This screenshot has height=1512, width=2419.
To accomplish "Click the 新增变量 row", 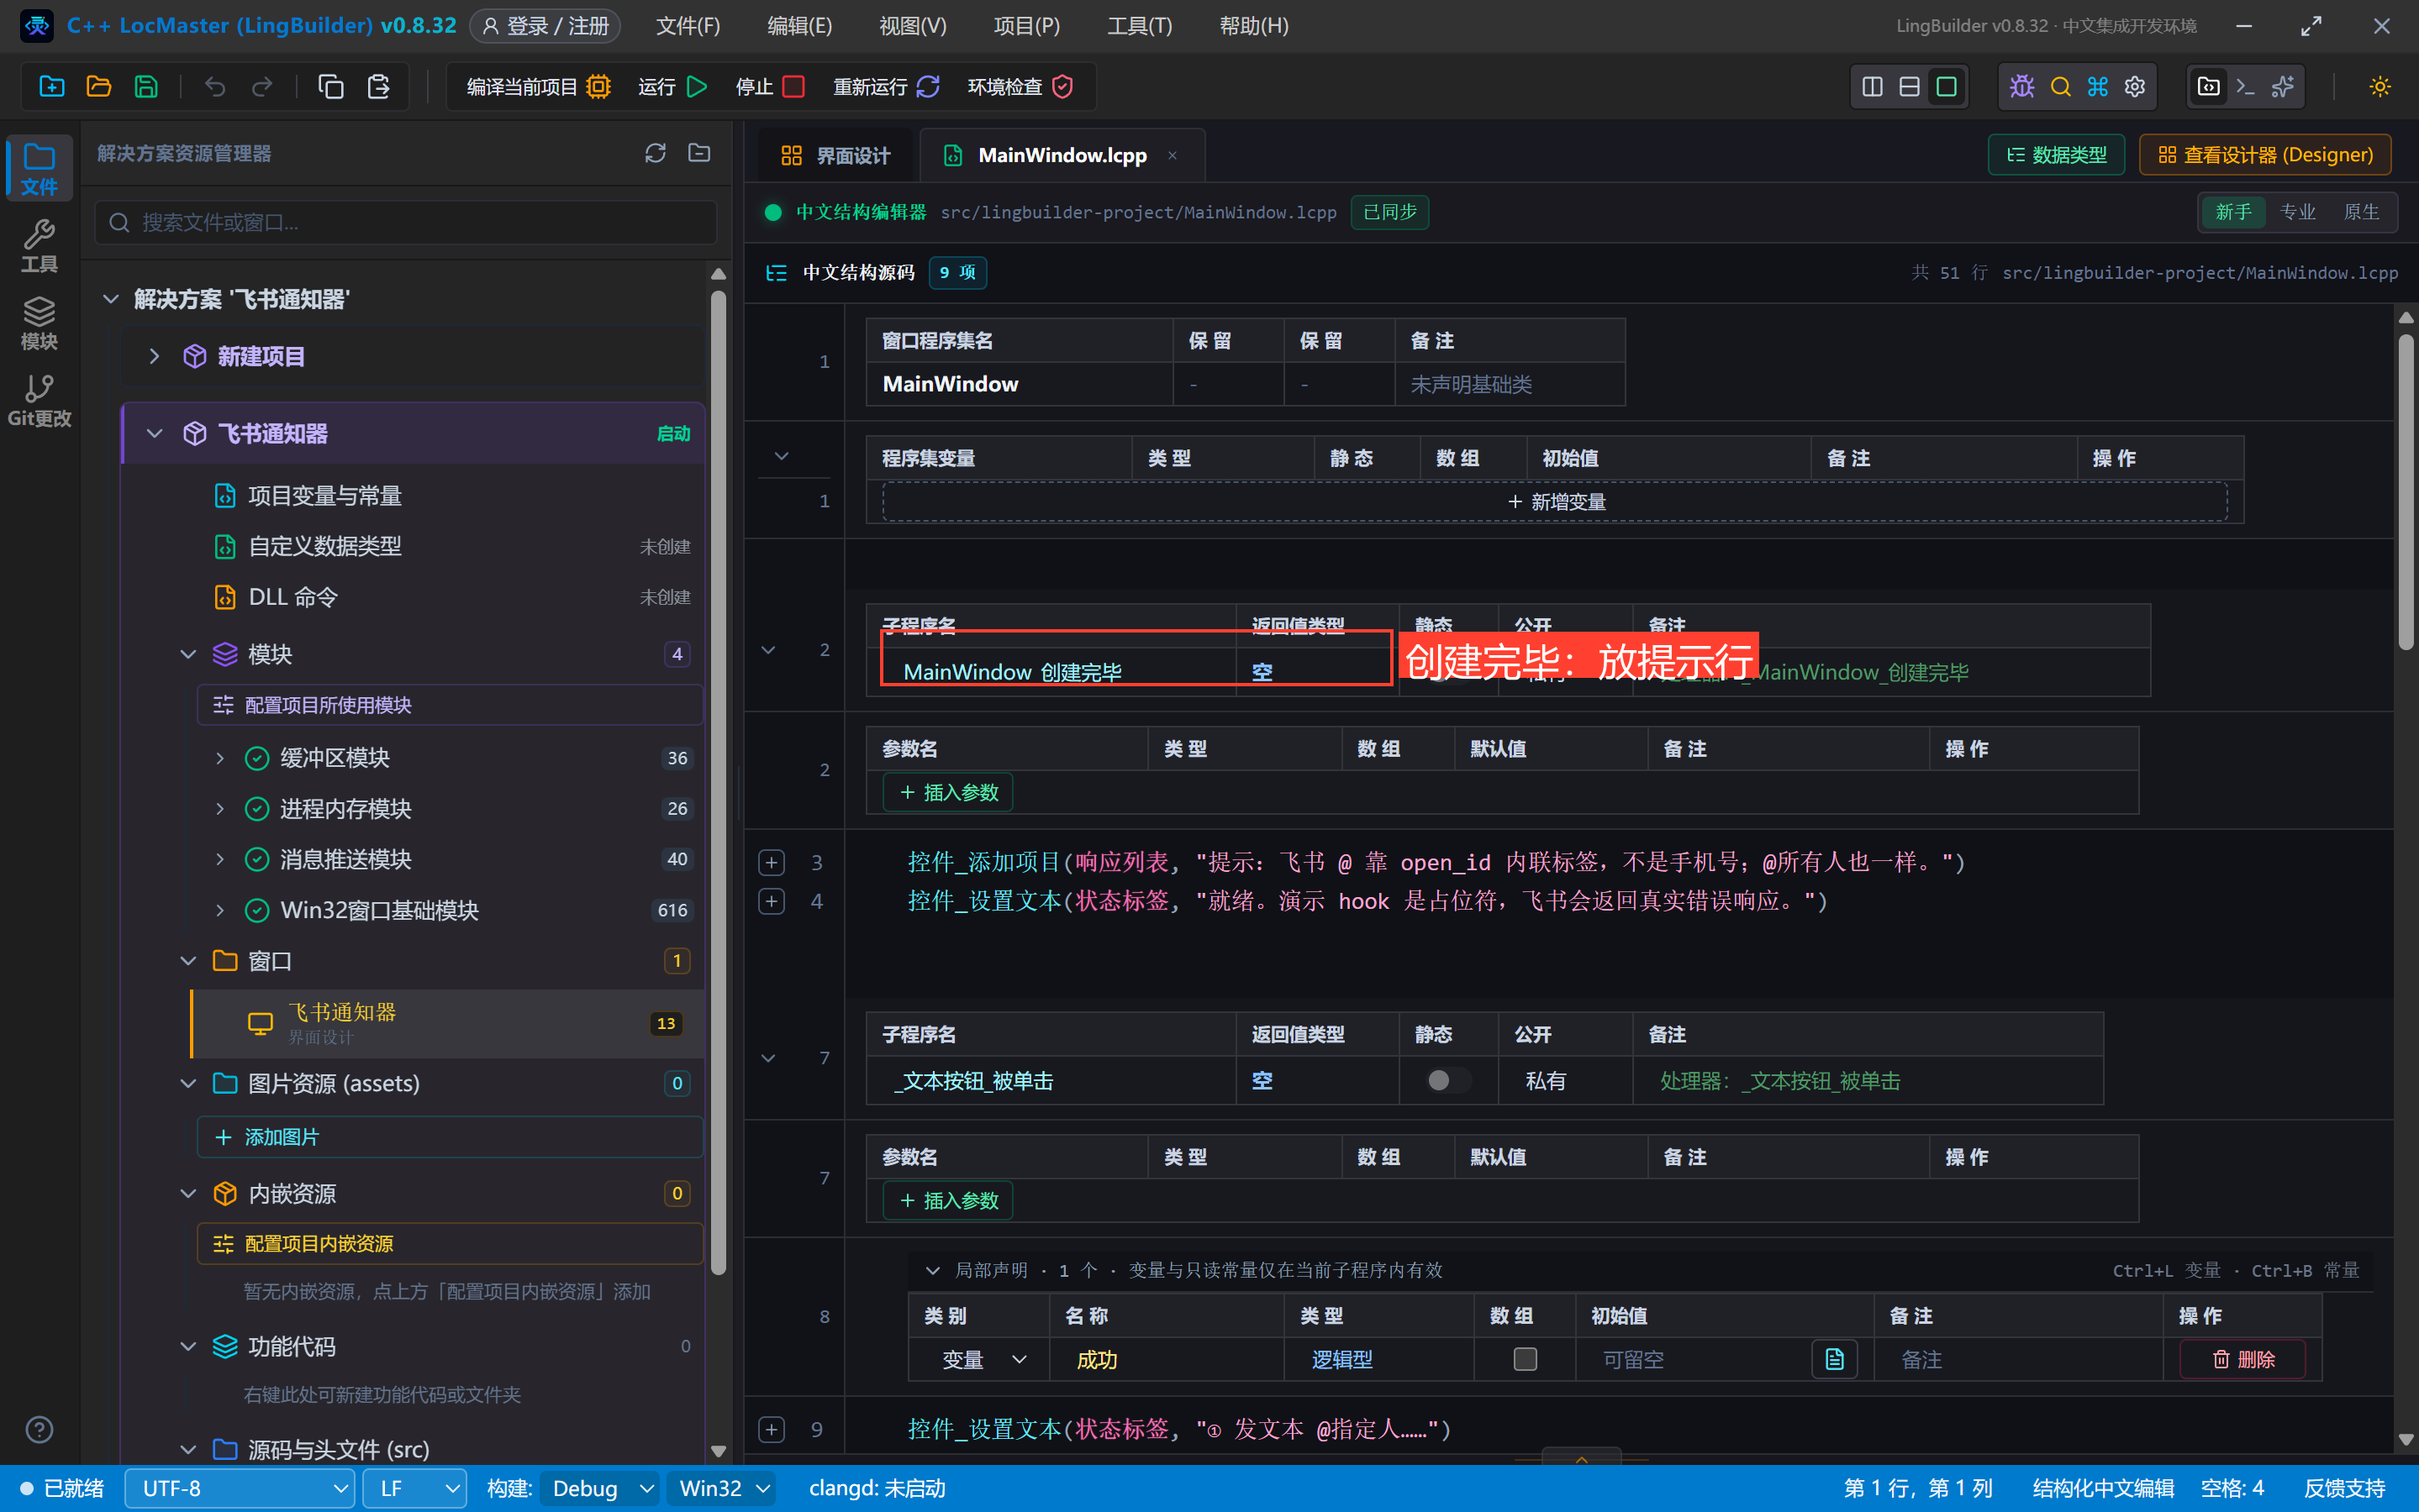I will (x=1555, y=501).
